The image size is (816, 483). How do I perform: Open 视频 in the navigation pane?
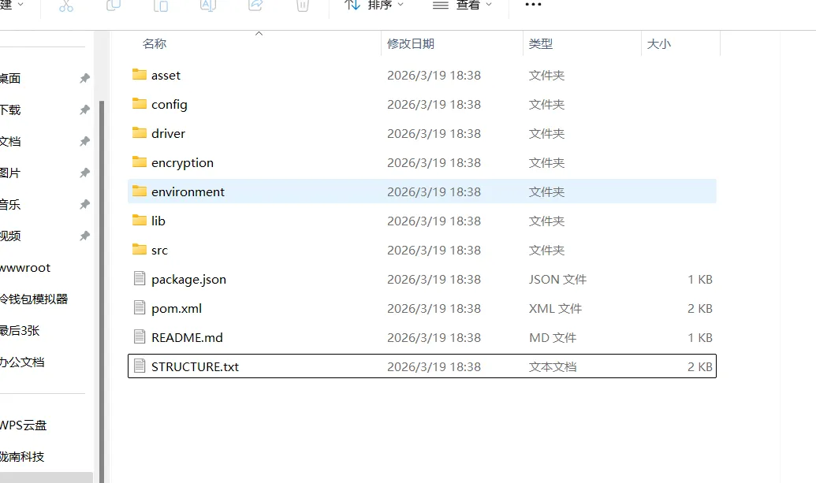pos(10,236)
